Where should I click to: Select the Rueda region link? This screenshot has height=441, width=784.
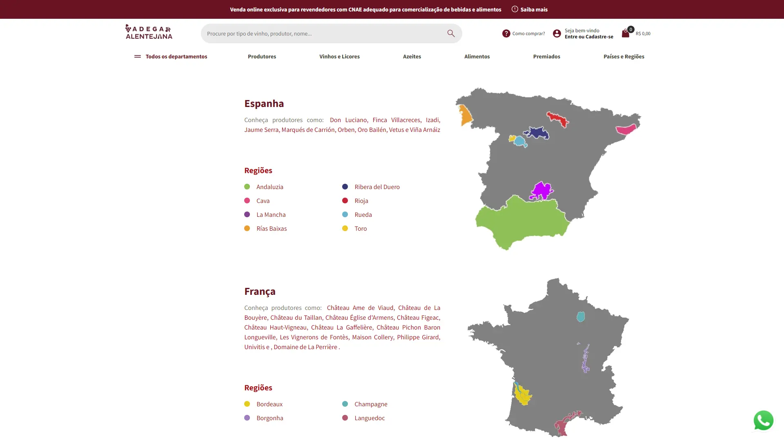(363, 214)
